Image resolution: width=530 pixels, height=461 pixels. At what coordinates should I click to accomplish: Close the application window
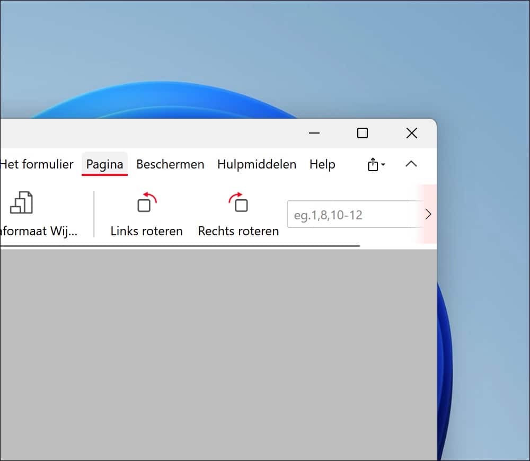click(x=412, y=133)
